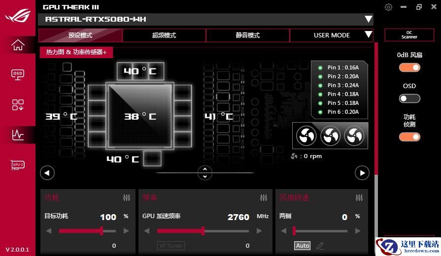Click the 38 °C GPU core temperature

click(x=140, y=116)
